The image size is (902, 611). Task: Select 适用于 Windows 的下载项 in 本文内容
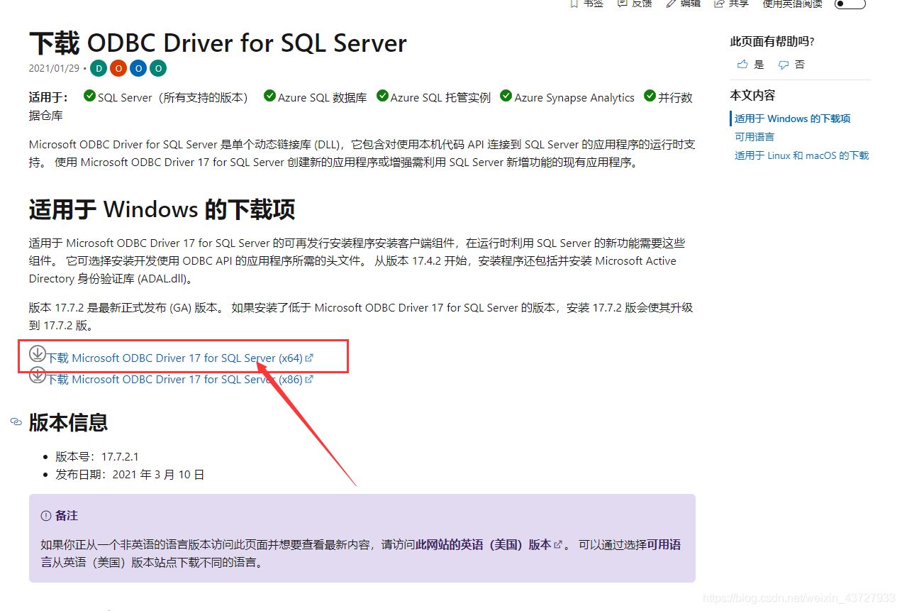(x=792, y=119)
